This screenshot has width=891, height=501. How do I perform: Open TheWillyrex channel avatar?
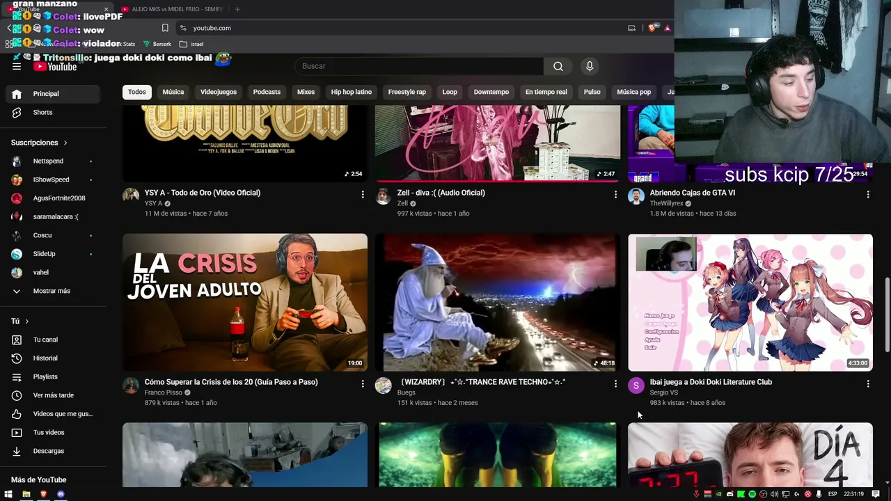636,195
